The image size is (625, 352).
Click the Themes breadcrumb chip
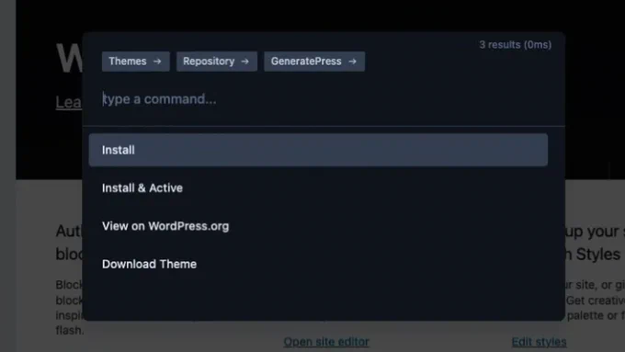pos(135,62)
